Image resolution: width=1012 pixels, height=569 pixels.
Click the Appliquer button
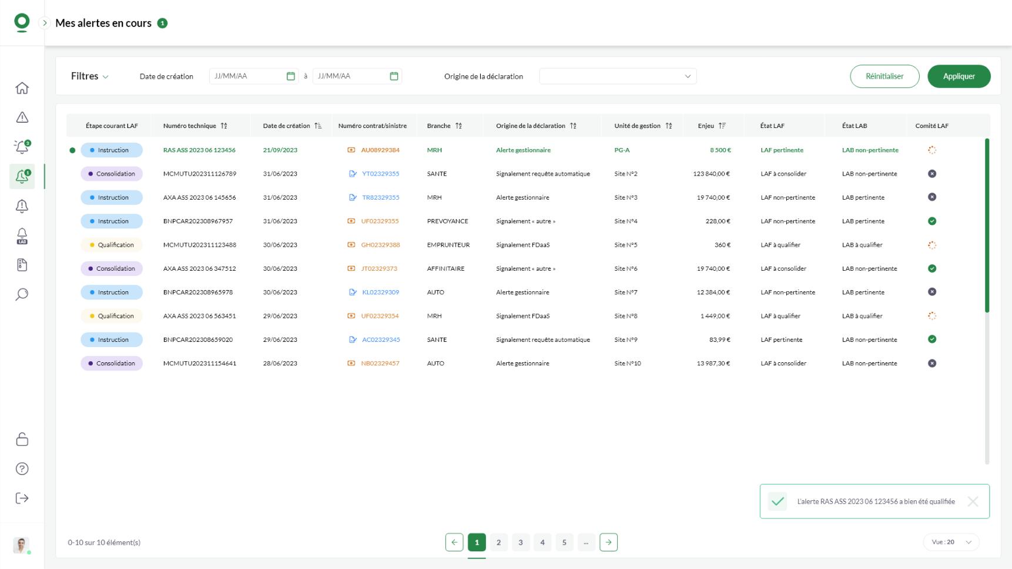[959, 76]
